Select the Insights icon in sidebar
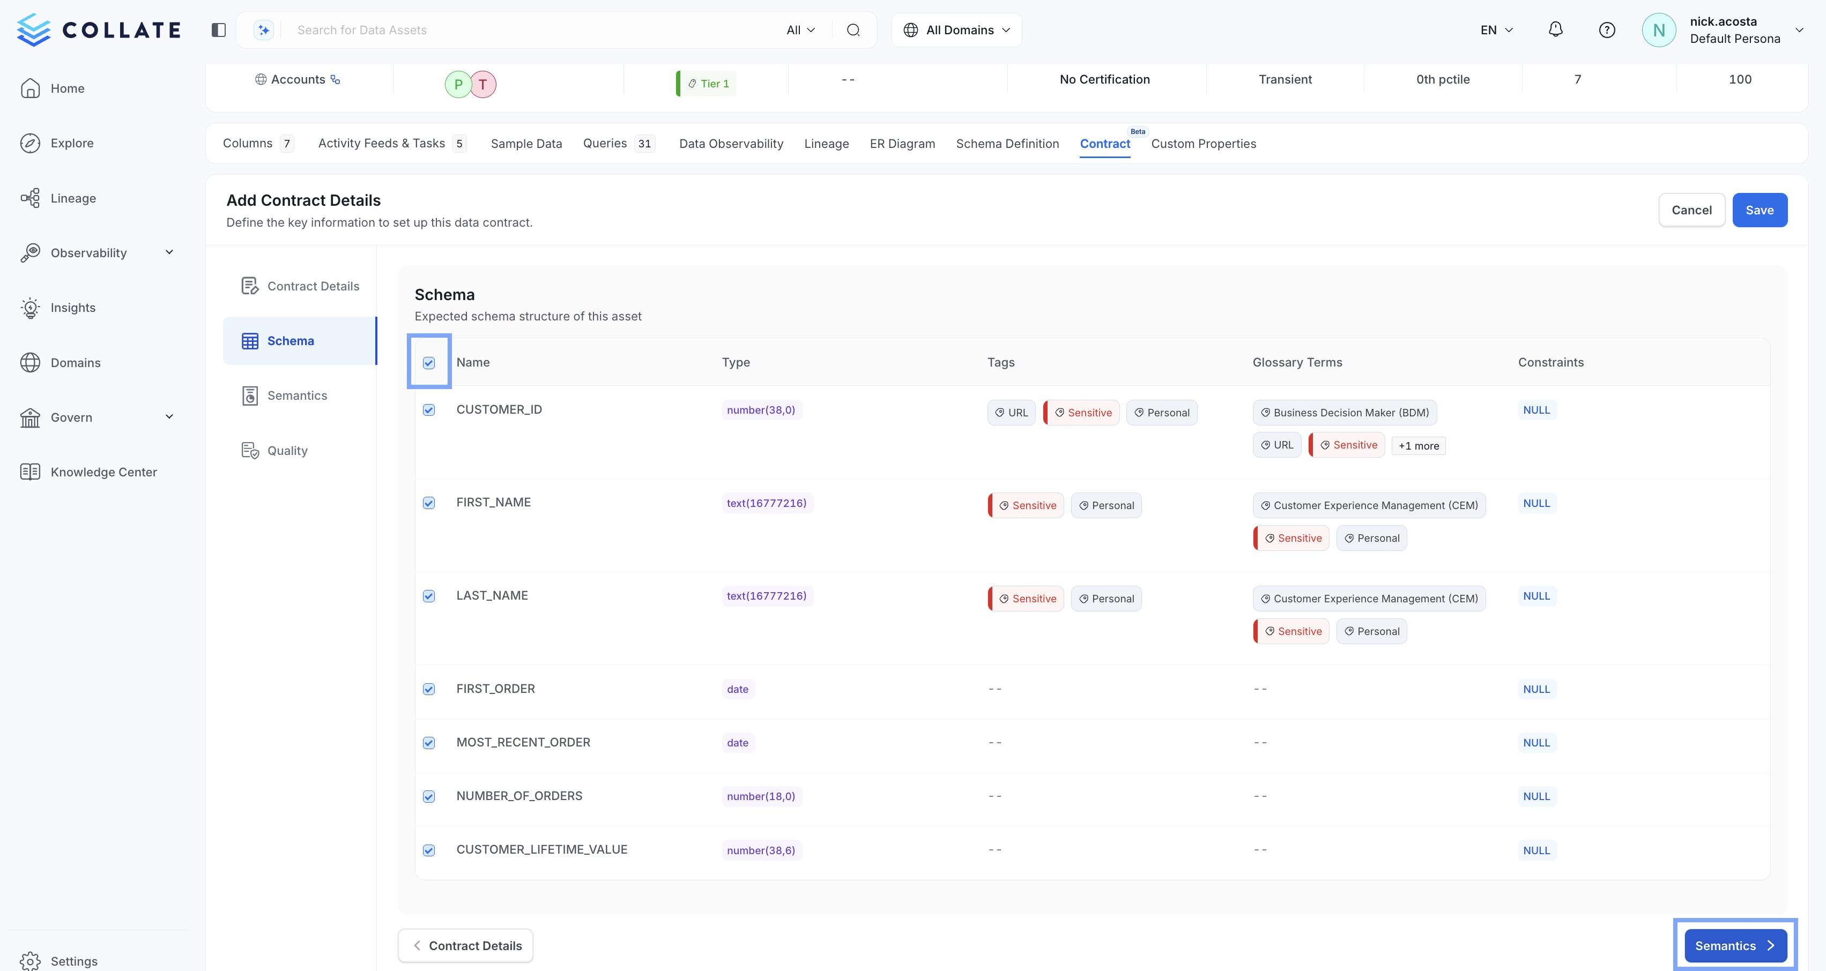 click(31, 308)
